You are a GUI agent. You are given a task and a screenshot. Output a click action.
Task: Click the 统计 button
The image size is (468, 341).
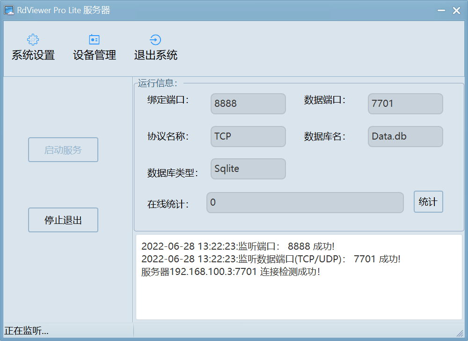(428, 202)
